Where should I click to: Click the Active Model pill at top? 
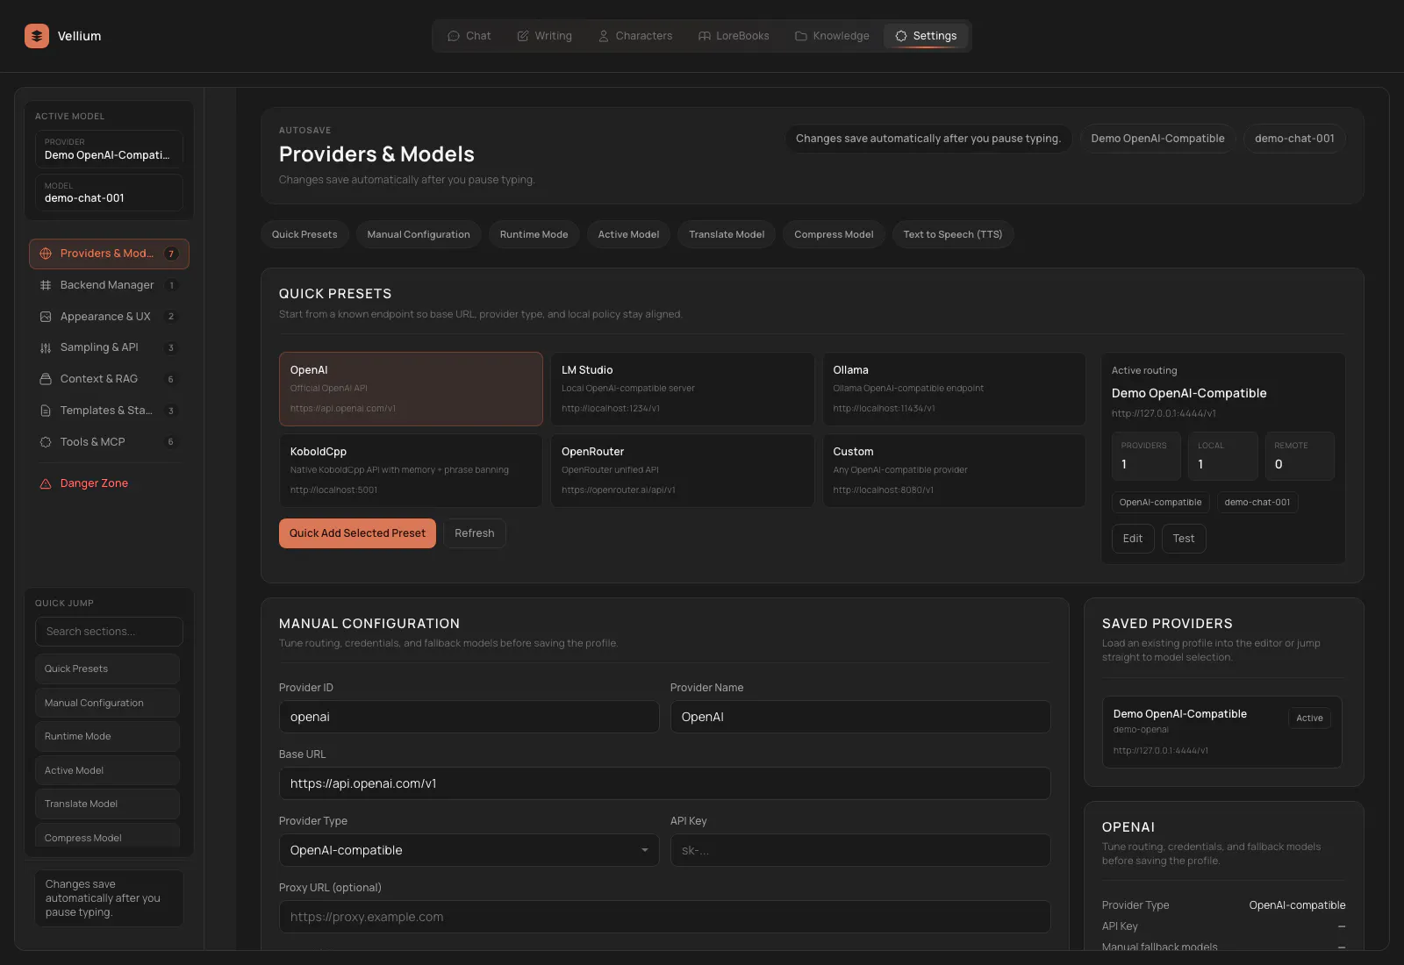click(x=628, y=234)
